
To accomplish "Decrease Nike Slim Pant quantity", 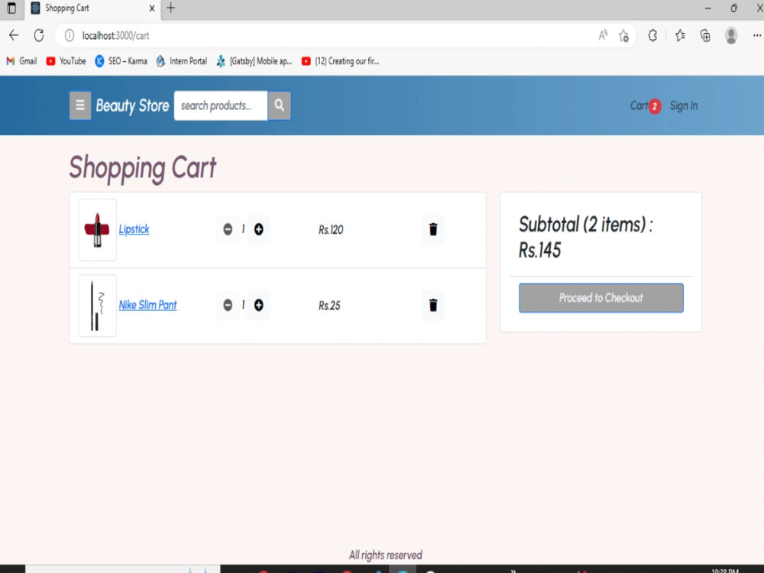I will coord(228,305).
